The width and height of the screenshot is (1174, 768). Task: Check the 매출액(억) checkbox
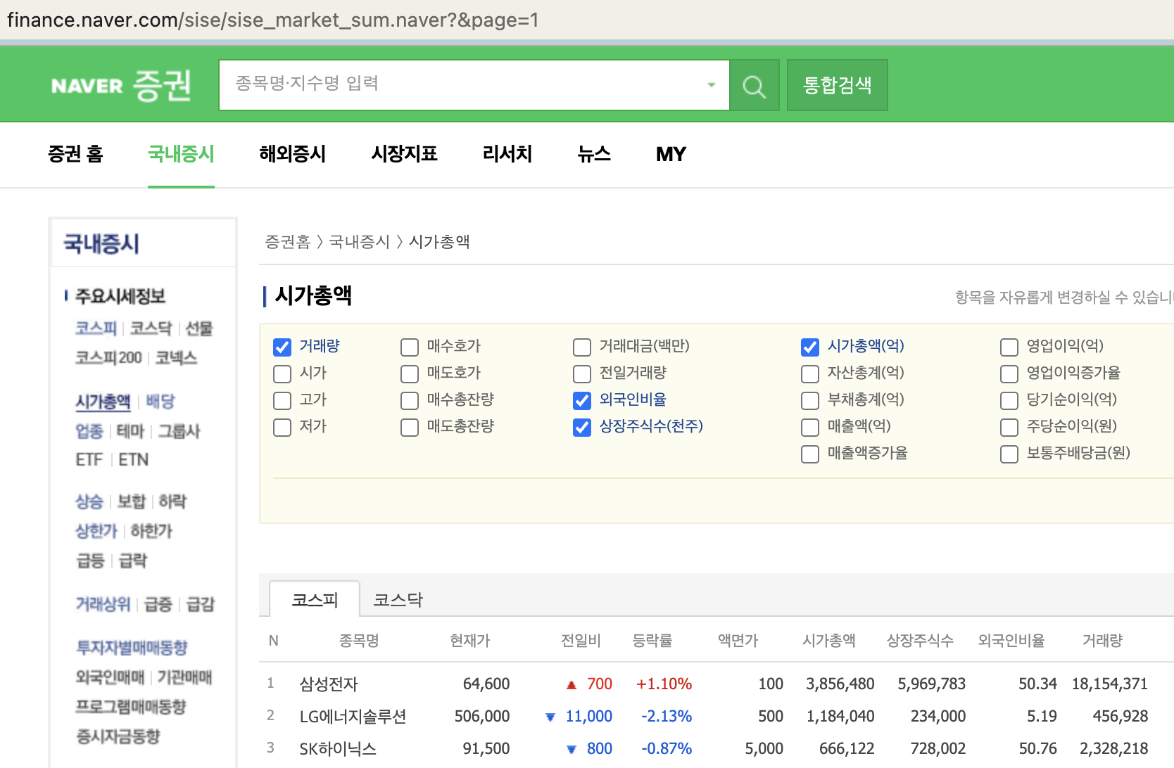tap(810, 427)
